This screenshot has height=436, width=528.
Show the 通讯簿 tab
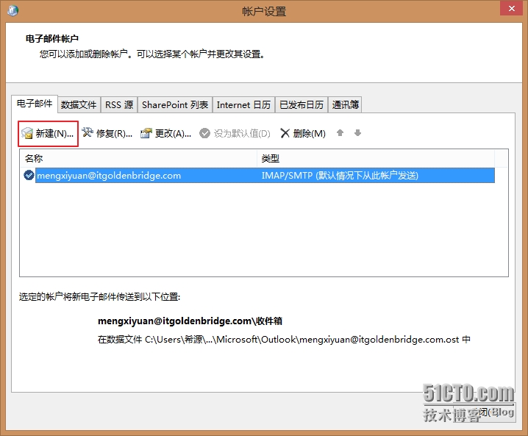pos(346,105)
